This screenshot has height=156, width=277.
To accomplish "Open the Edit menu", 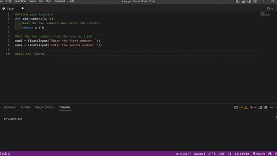I will (x=9, y=1).
